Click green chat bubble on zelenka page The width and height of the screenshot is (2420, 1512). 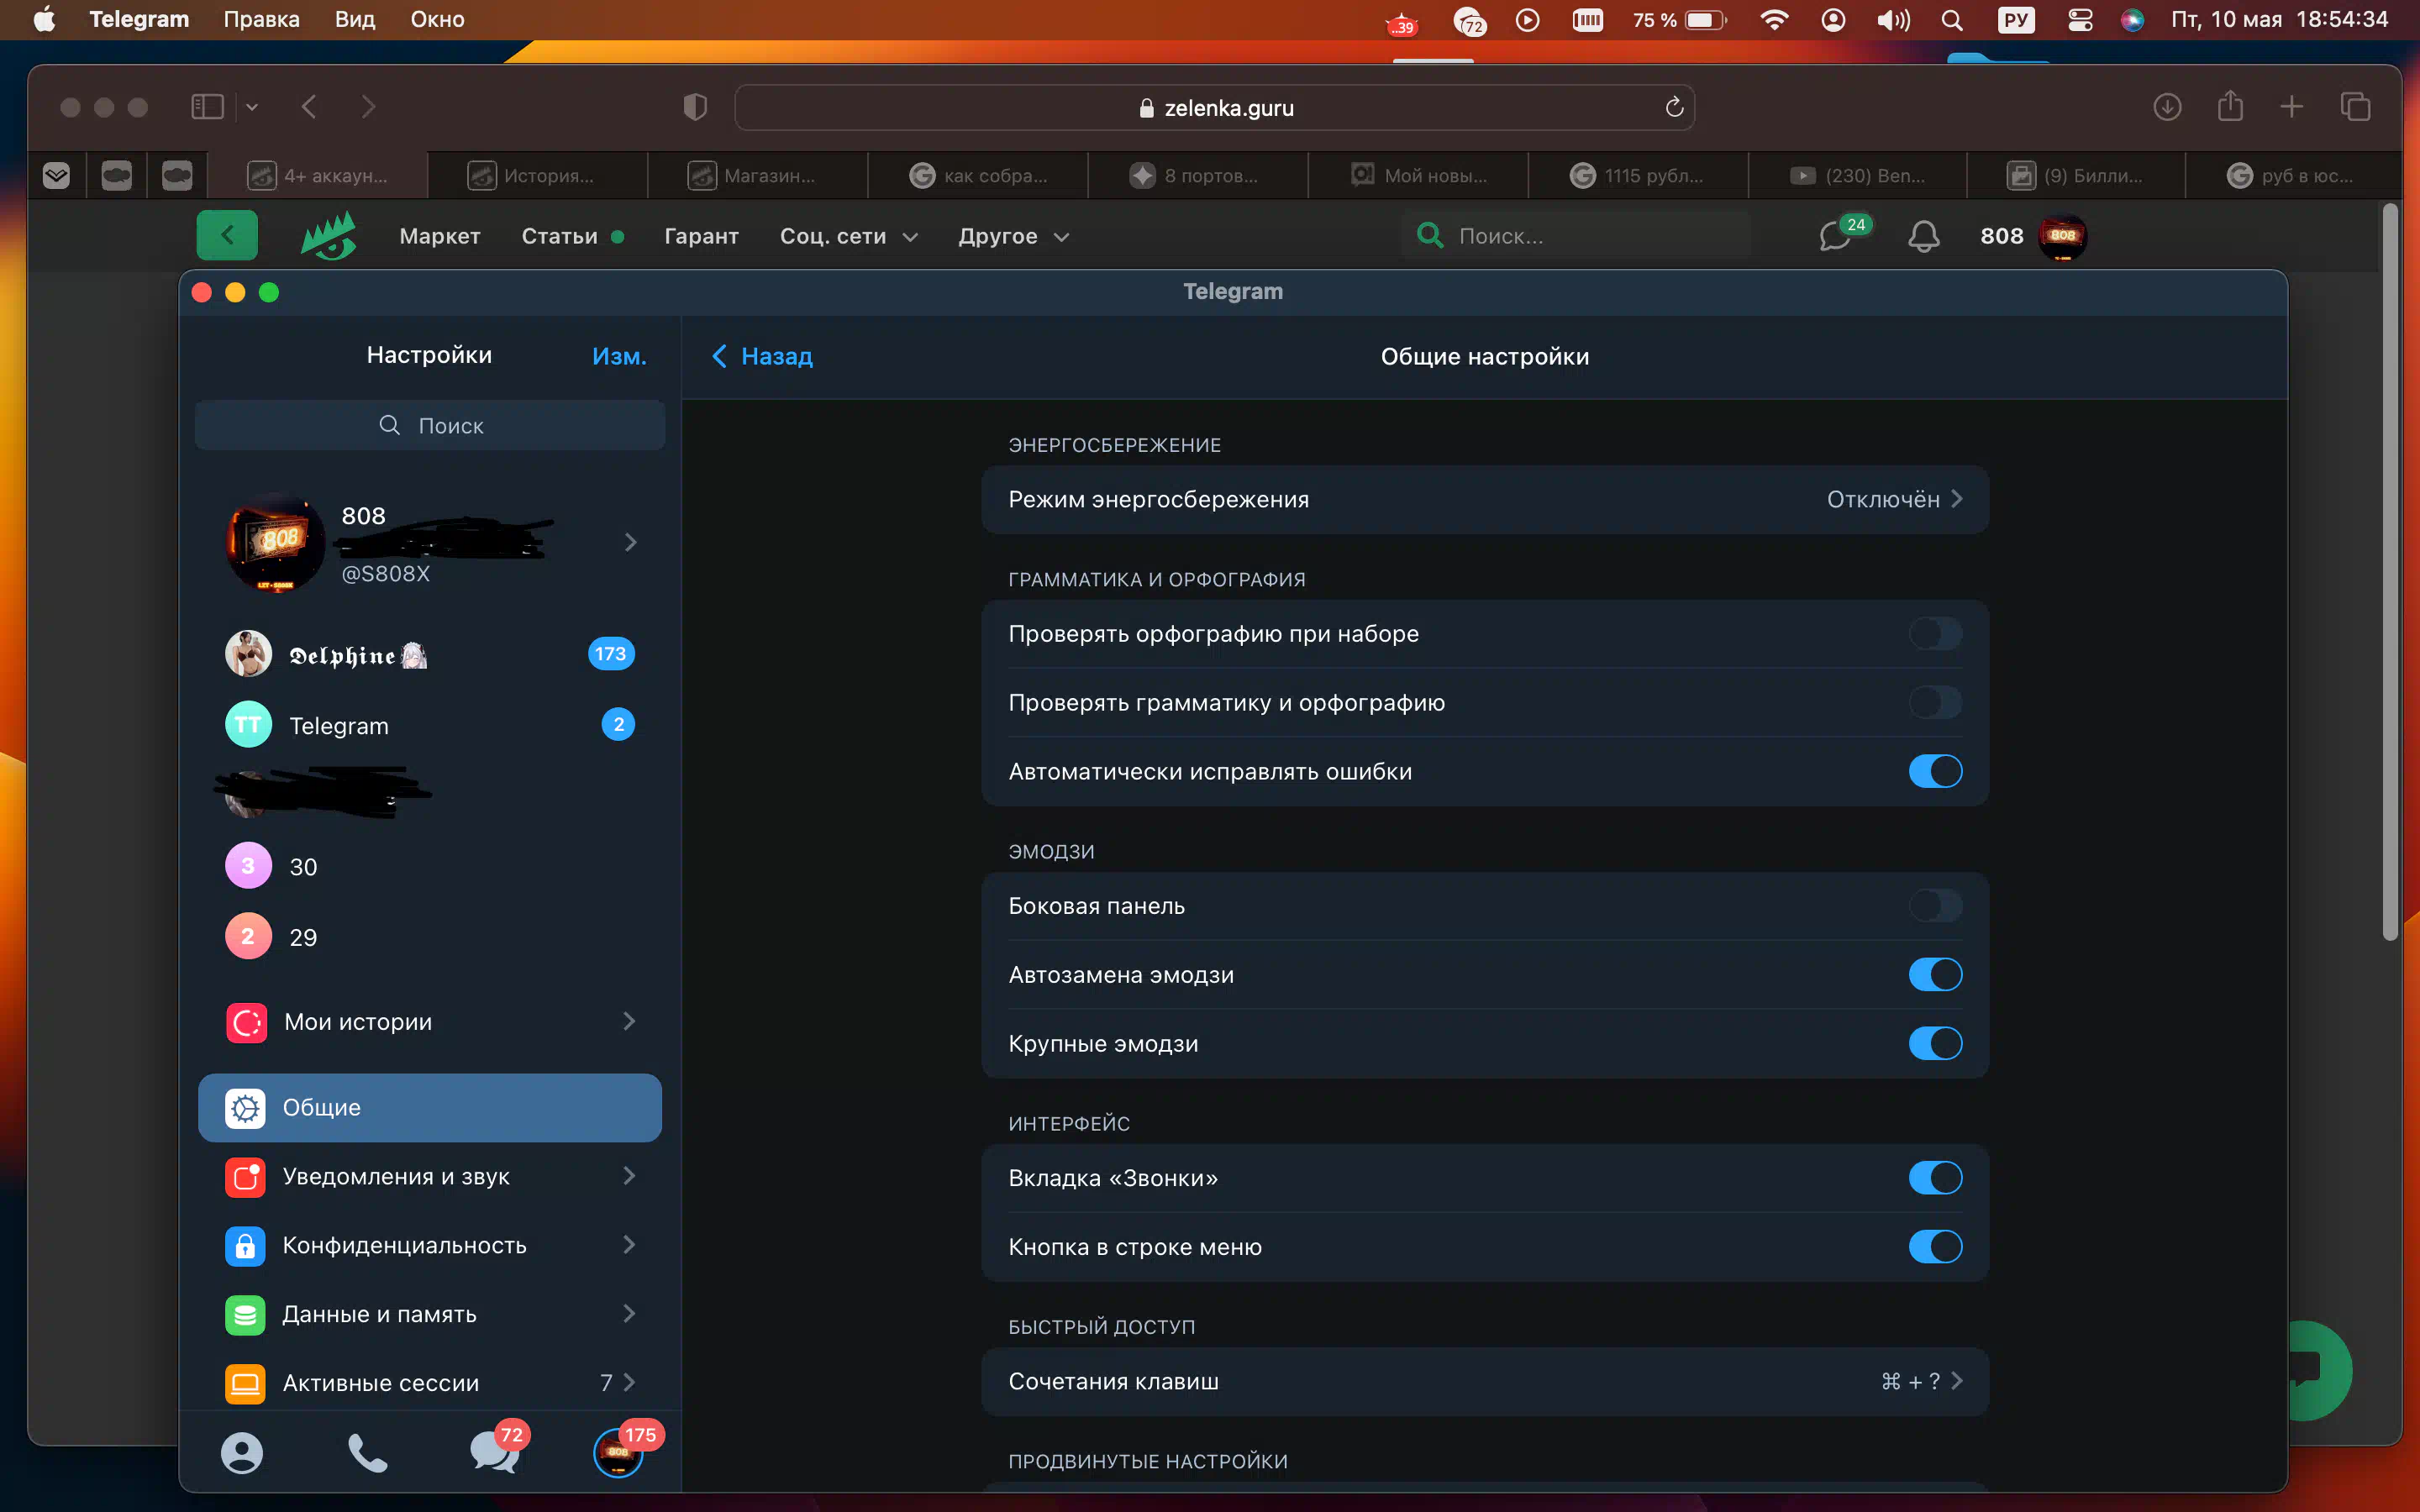coord(2320,1370)
